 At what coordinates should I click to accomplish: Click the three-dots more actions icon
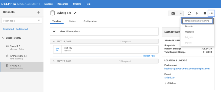click(211, 13)
